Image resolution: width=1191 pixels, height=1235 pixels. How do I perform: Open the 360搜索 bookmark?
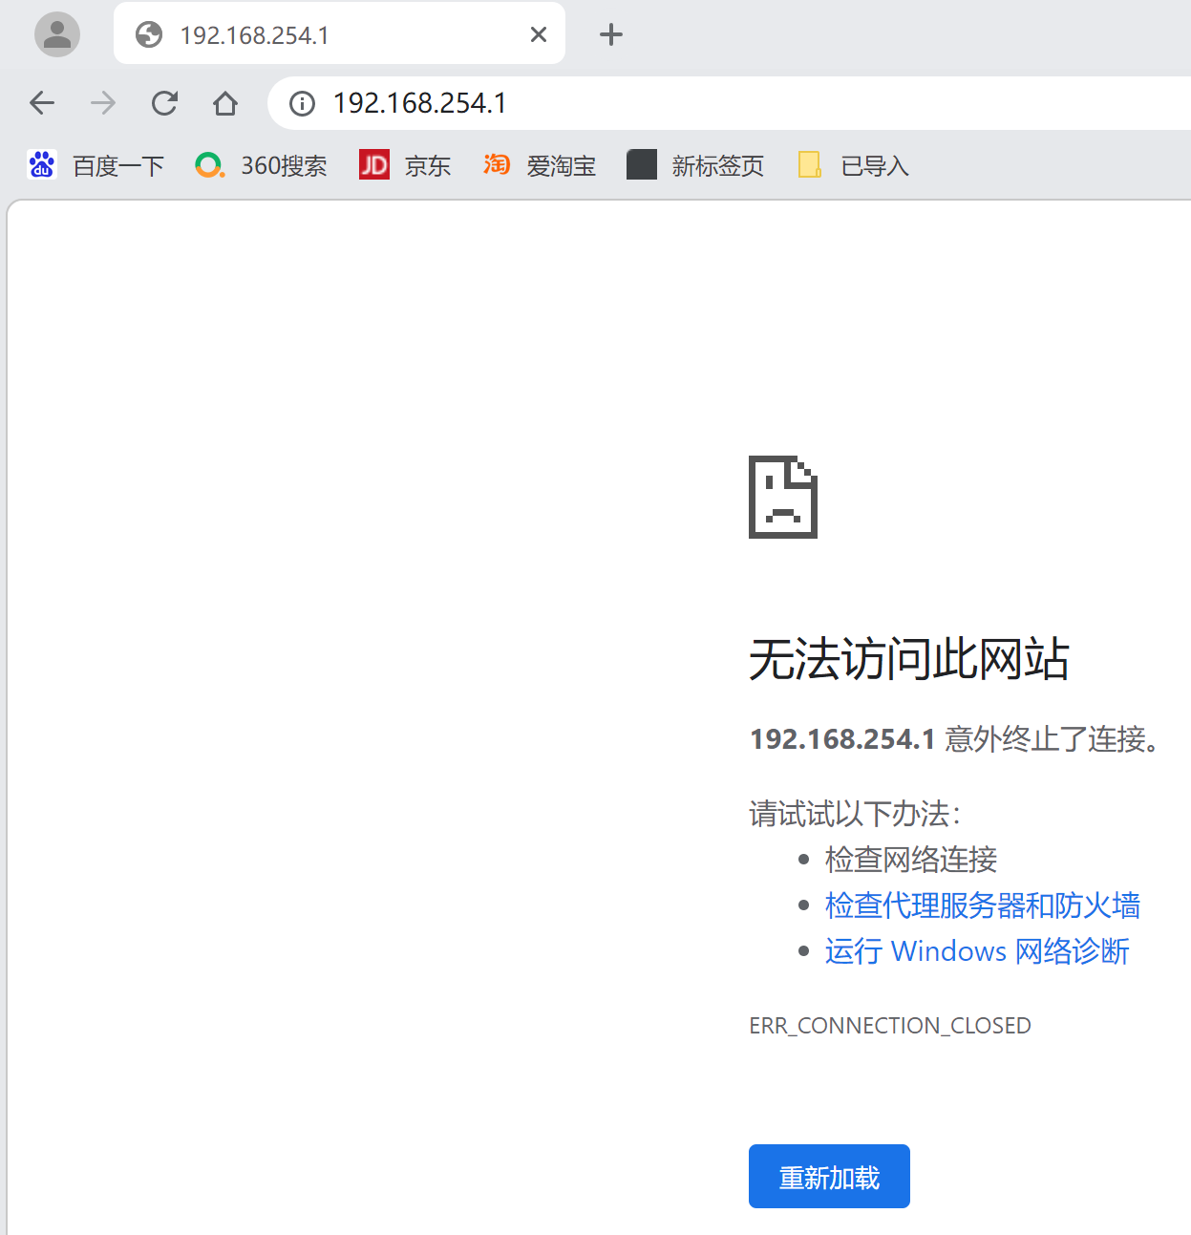pyautogui.click(x=262, y=165)
